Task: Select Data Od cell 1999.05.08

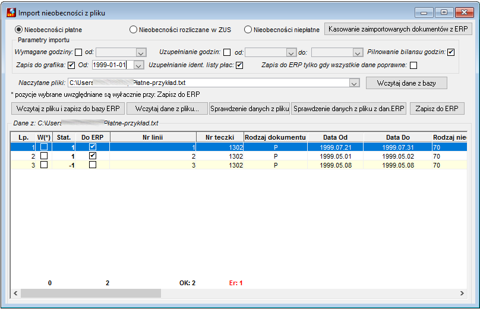Action: [x=336, y=165]
